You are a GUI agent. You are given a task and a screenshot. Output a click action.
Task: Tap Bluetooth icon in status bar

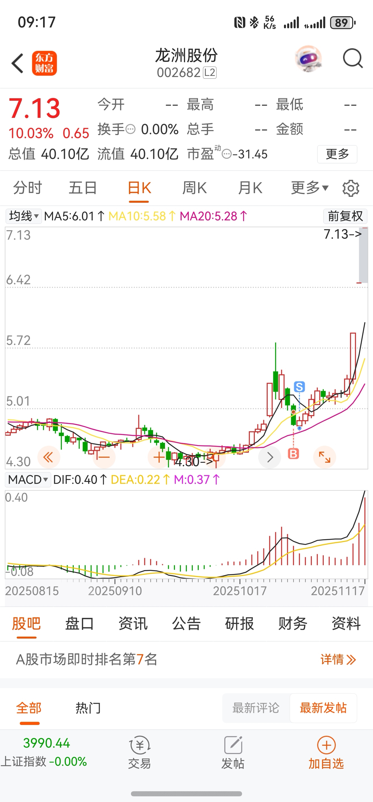point(254,22)
